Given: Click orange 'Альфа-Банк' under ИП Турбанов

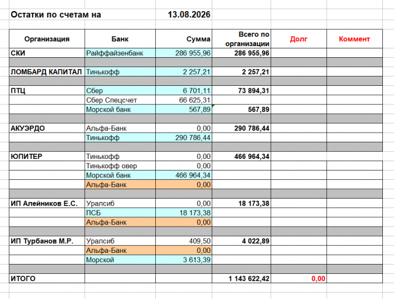Looking at the screenshot, I should (120, 251).
